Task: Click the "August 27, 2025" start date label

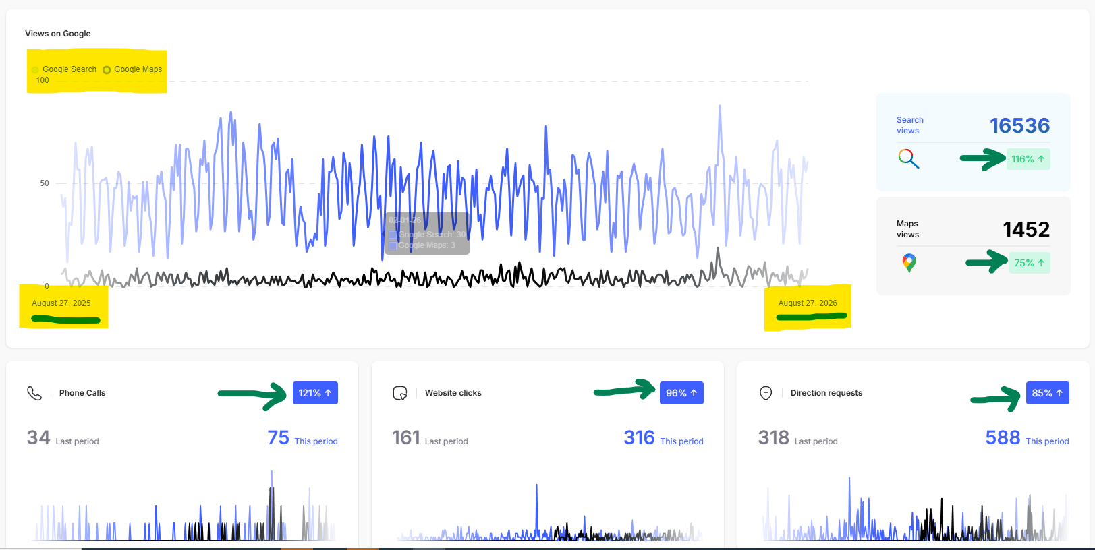Action: point(61,303)
